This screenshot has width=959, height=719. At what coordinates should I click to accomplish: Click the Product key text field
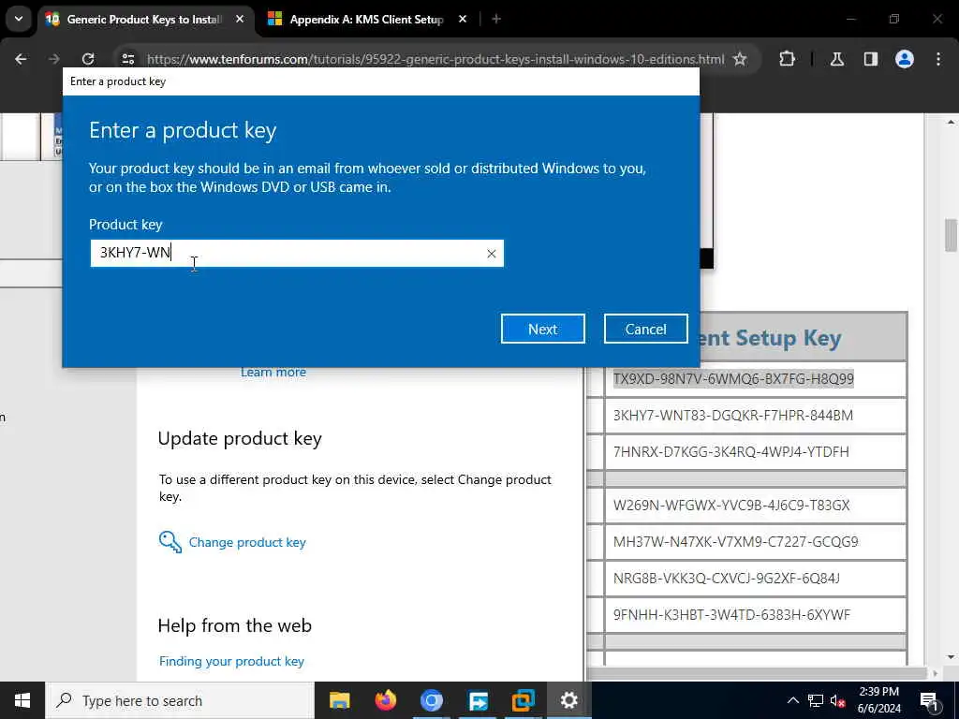[x=297, y=253]
